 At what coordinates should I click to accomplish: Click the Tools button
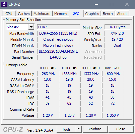coord(66,129)
